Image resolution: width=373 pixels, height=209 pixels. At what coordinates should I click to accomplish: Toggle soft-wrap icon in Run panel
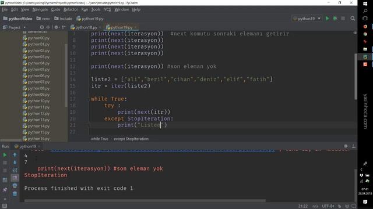click(x=15, y=170)
